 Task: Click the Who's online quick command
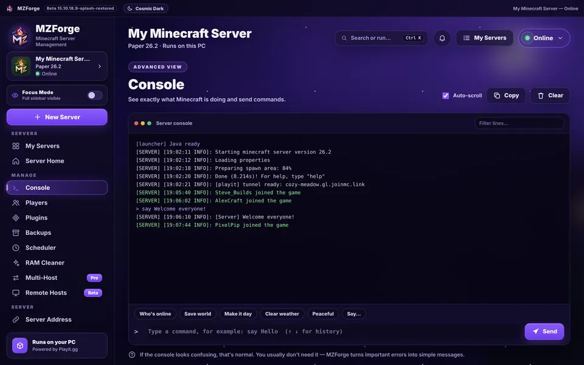pyautogui.click(x=155, y=314)
